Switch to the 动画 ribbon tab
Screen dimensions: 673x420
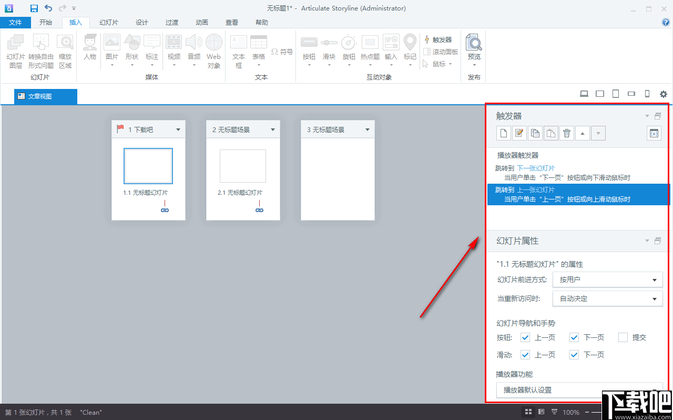tap(201, 22)
